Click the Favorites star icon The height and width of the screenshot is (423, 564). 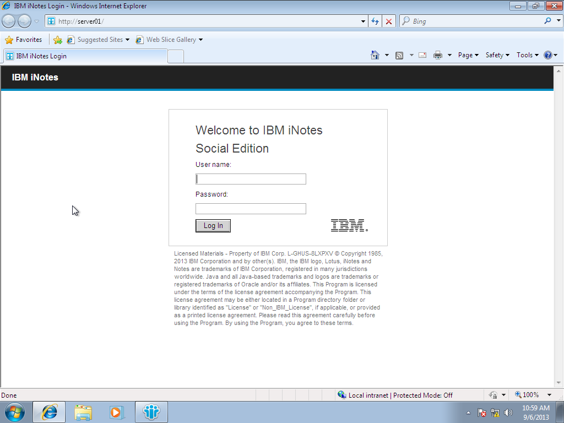click(x=10, y=40)
